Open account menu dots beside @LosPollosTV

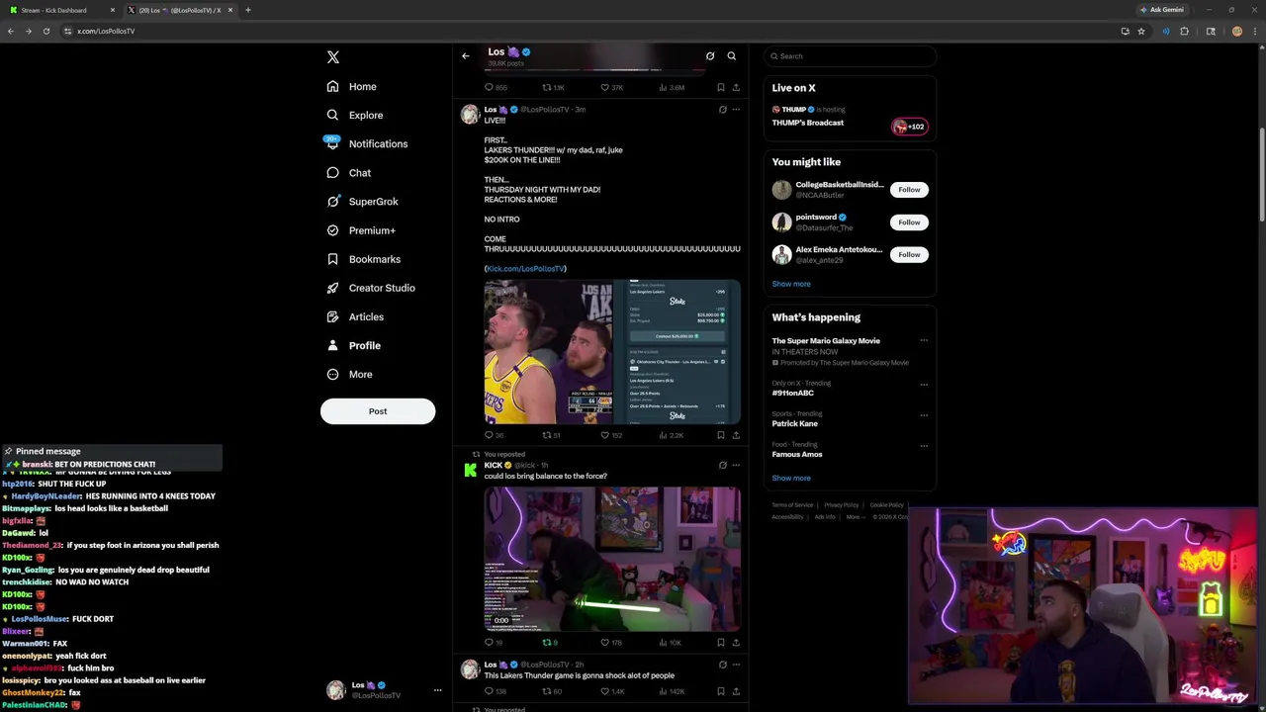(437, 690)
